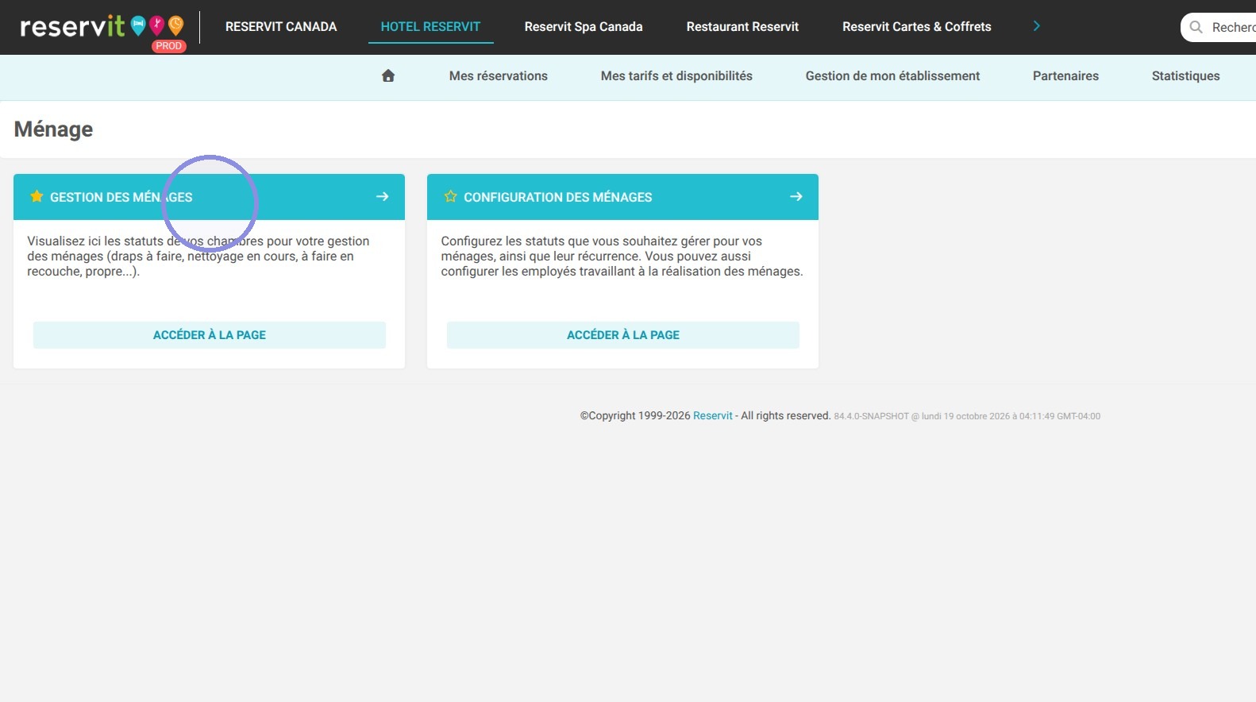Click the reservit logo
Image resolution: width=1256 pixels, height=702 pixels.
point(102,27)
